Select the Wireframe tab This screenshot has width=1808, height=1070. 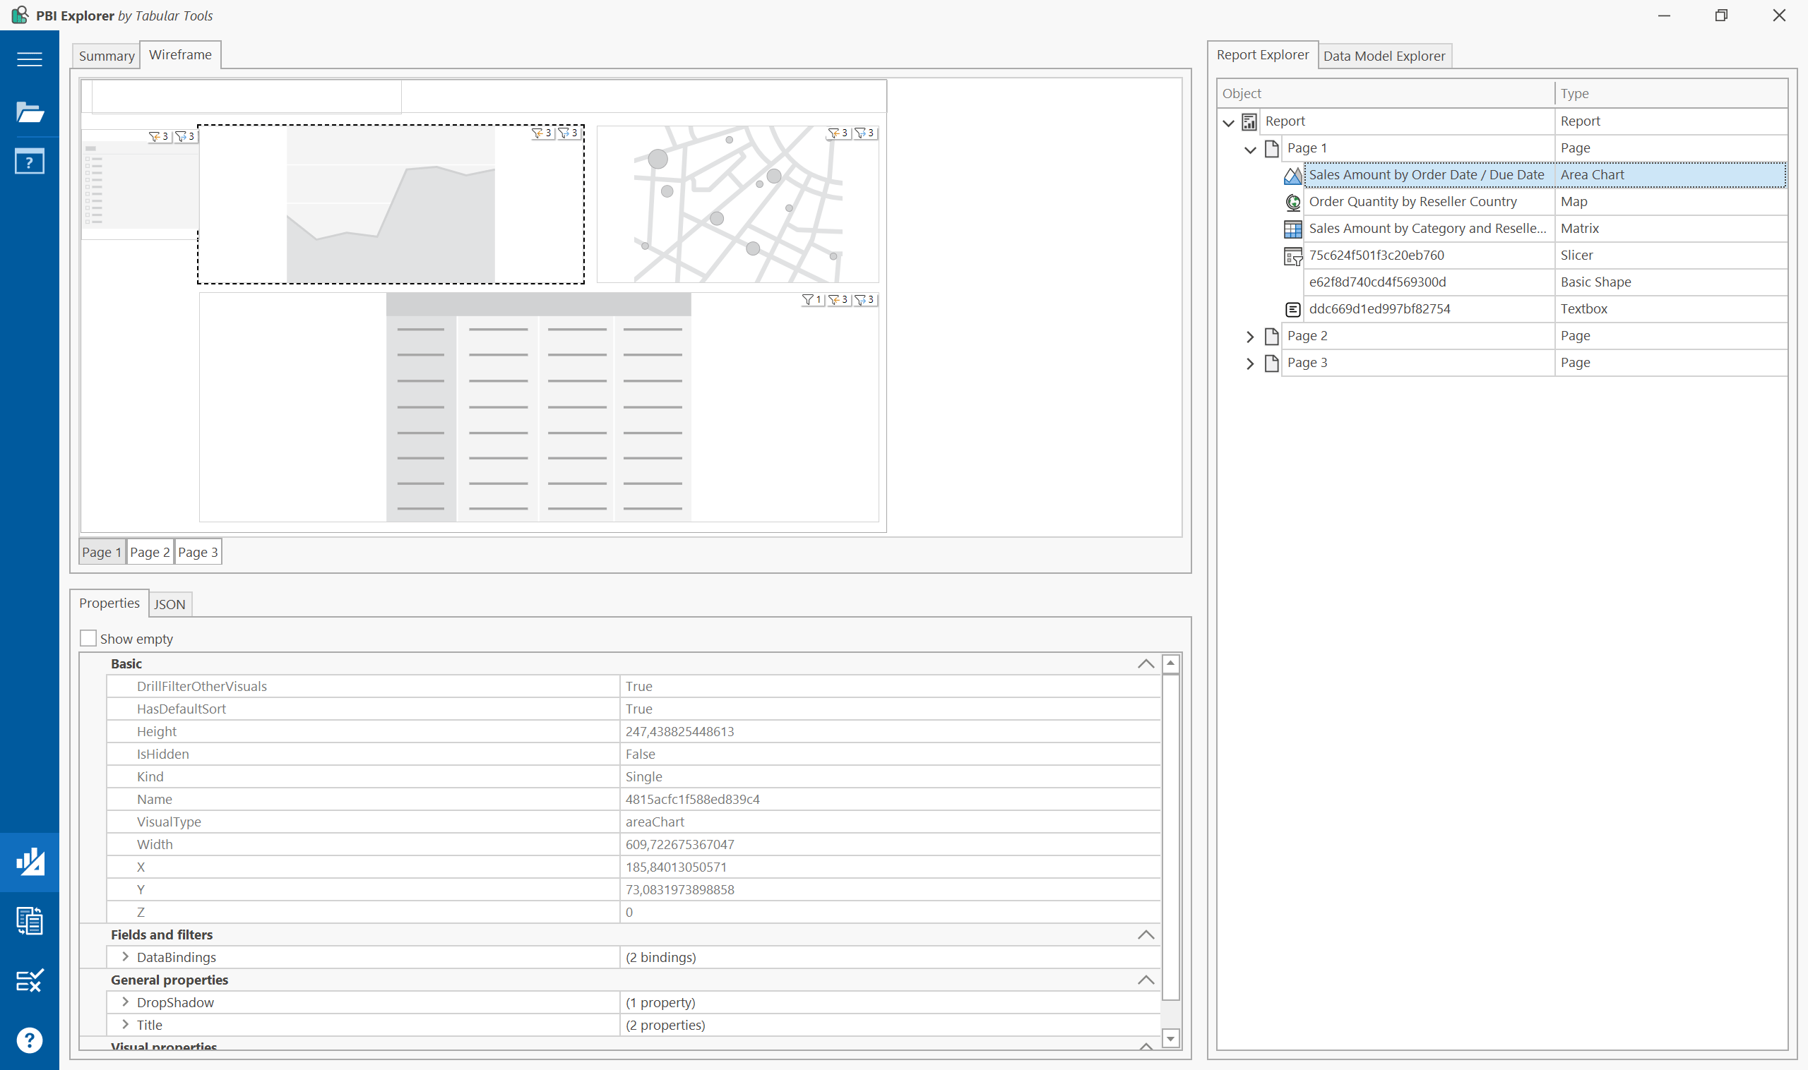point(180,55)
